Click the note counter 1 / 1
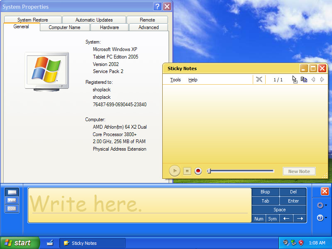Screen dimensions: 332x249 (x=278, y=80)
